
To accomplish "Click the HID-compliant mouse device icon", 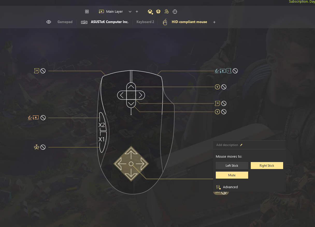I will coord(165,22).
